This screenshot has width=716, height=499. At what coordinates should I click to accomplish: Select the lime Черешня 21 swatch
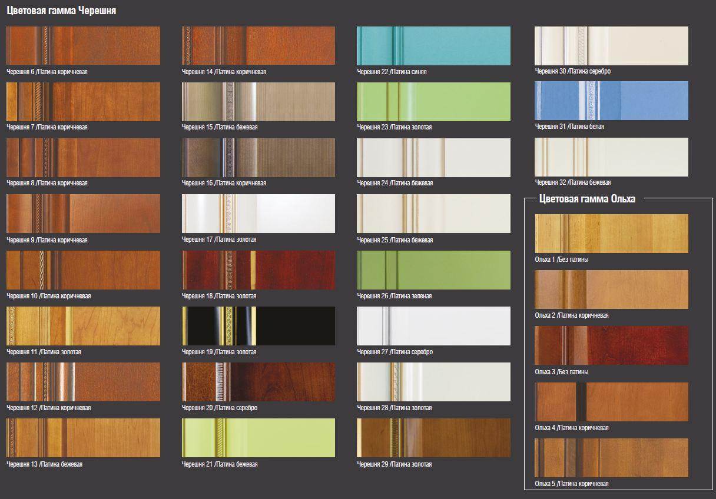(x=258, y=438)
